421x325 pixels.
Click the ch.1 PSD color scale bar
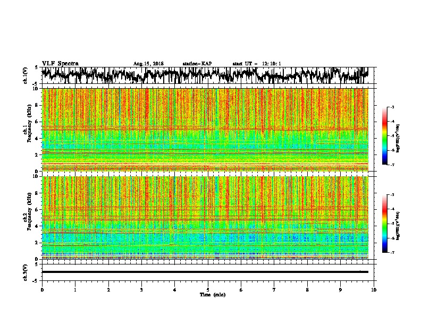click(384, 136)
